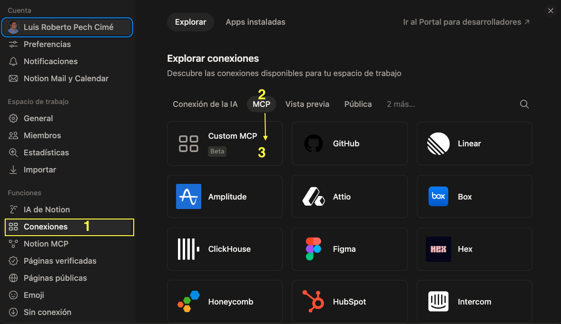Click the Notion MCP nodes icon
This screenshot has height=324, width=561.
pyautogui.click(x=13, y=244)
